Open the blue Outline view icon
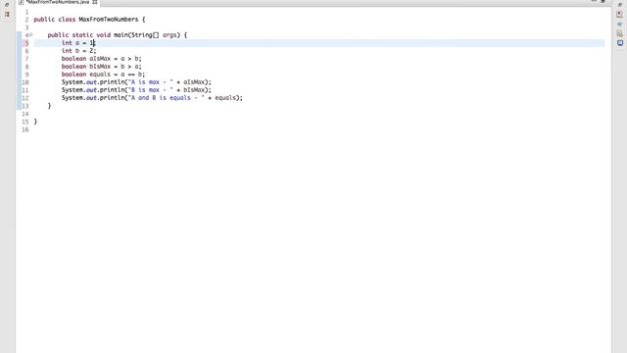Screen dimensions: 627x353 (620, 24)
